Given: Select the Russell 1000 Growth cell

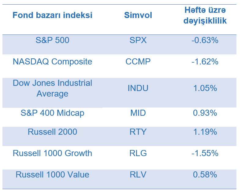Looking at the screenshot, I should 52,153.
